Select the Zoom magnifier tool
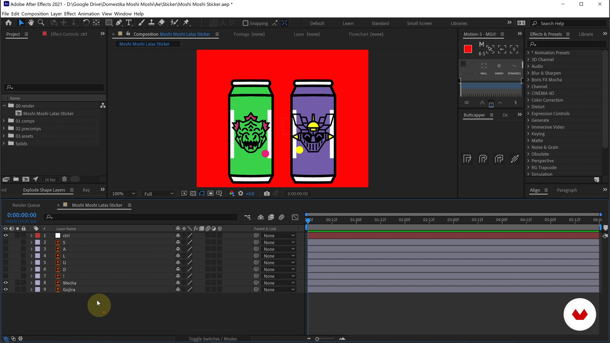Screen dimensions: 610x343 41,23
